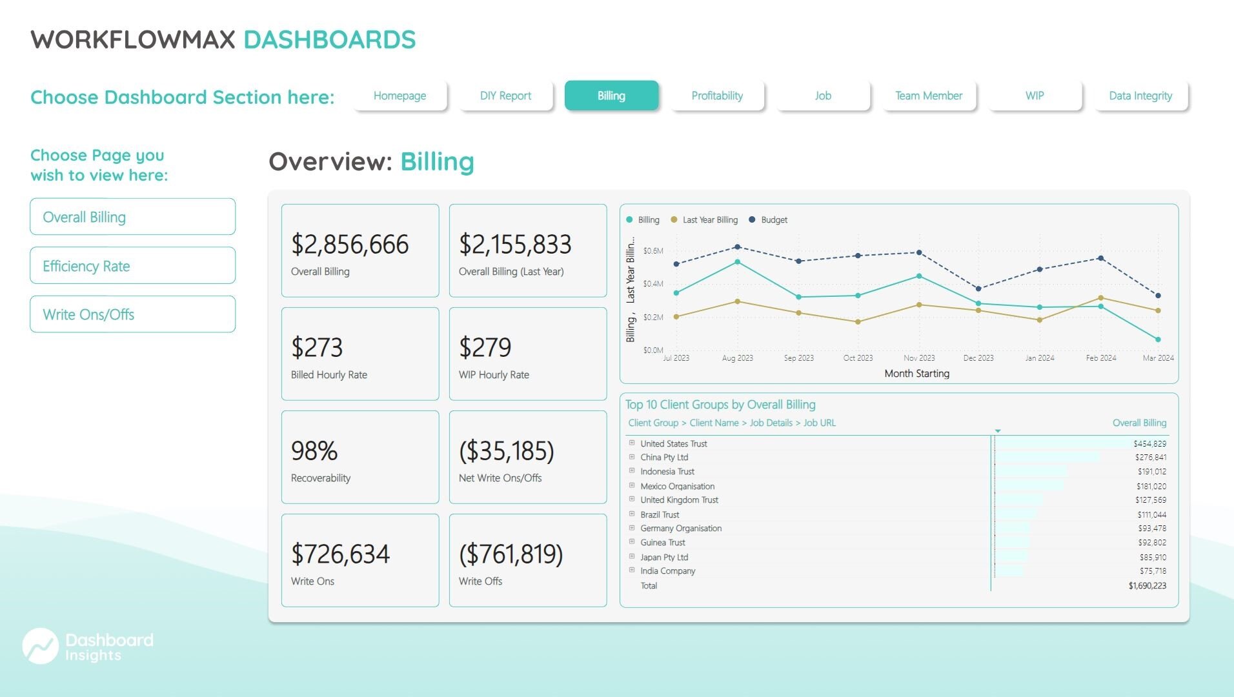Click the $75,718 India Company value
The image size is (1234, 697).
tap(1153, 571)
